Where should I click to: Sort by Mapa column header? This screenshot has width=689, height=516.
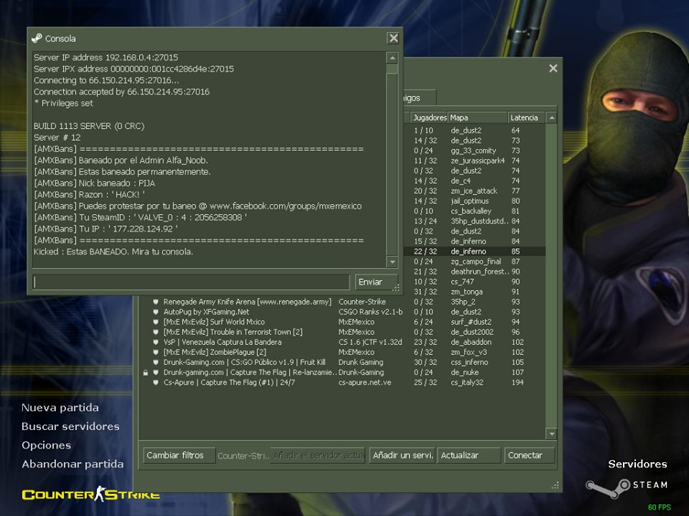(x=478, y=118)
